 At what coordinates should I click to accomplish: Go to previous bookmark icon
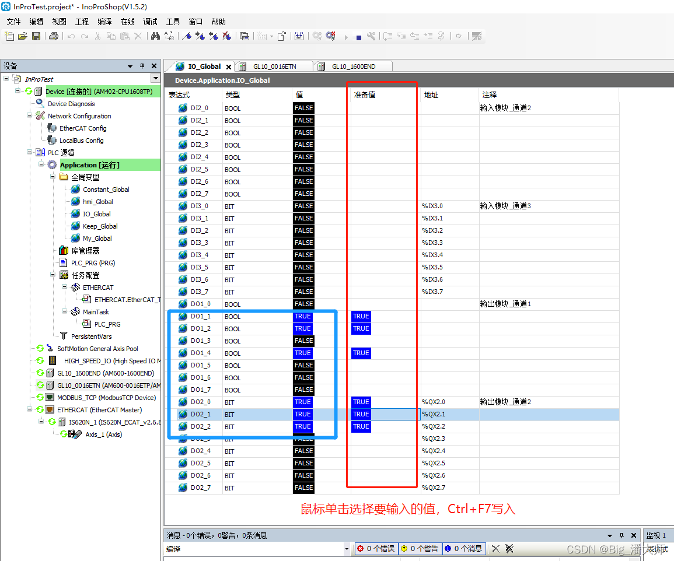(x=213, y=36)
